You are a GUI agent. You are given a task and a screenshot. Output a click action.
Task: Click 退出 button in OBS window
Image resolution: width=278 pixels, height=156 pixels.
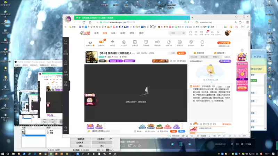[102, 146]
